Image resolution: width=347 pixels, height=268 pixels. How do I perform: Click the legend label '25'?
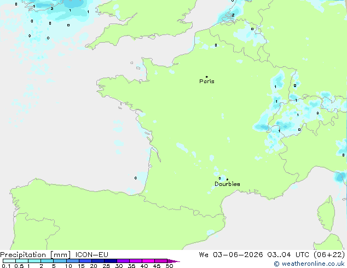pos(106,266)
